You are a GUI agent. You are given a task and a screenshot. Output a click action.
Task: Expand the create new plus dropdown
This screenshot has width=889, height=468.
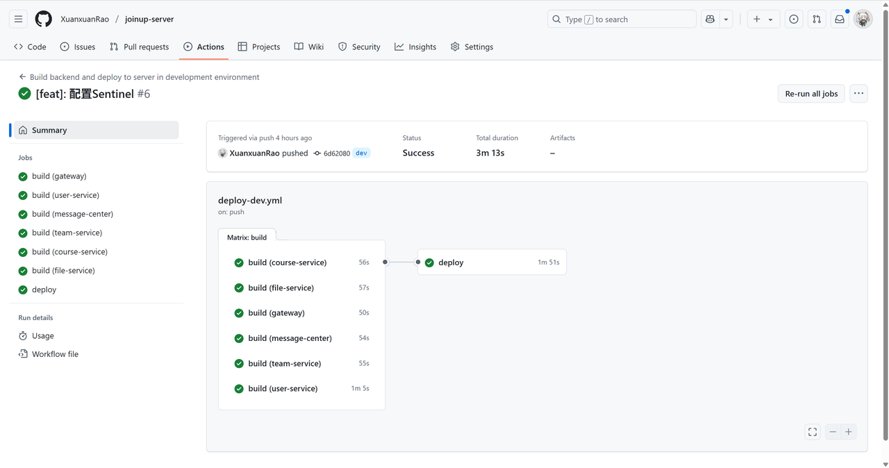coord(763,19)
